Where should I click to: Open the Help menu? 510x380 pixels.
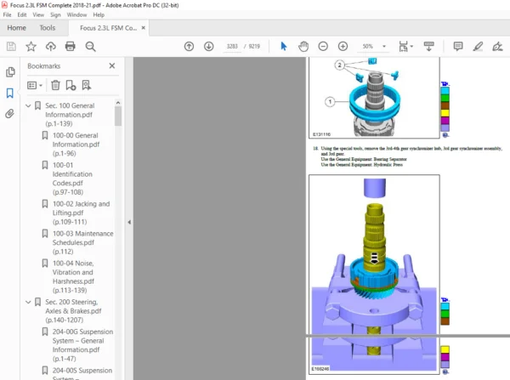[x=99, y=14]
